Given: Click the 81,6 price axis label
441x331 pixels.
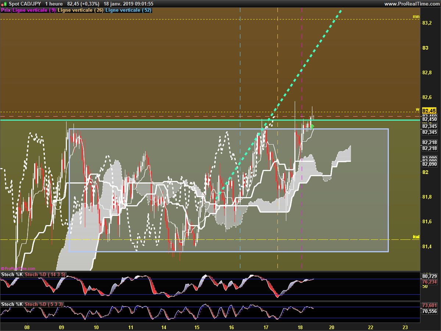Looking at the screenshot, I should 427,221.
